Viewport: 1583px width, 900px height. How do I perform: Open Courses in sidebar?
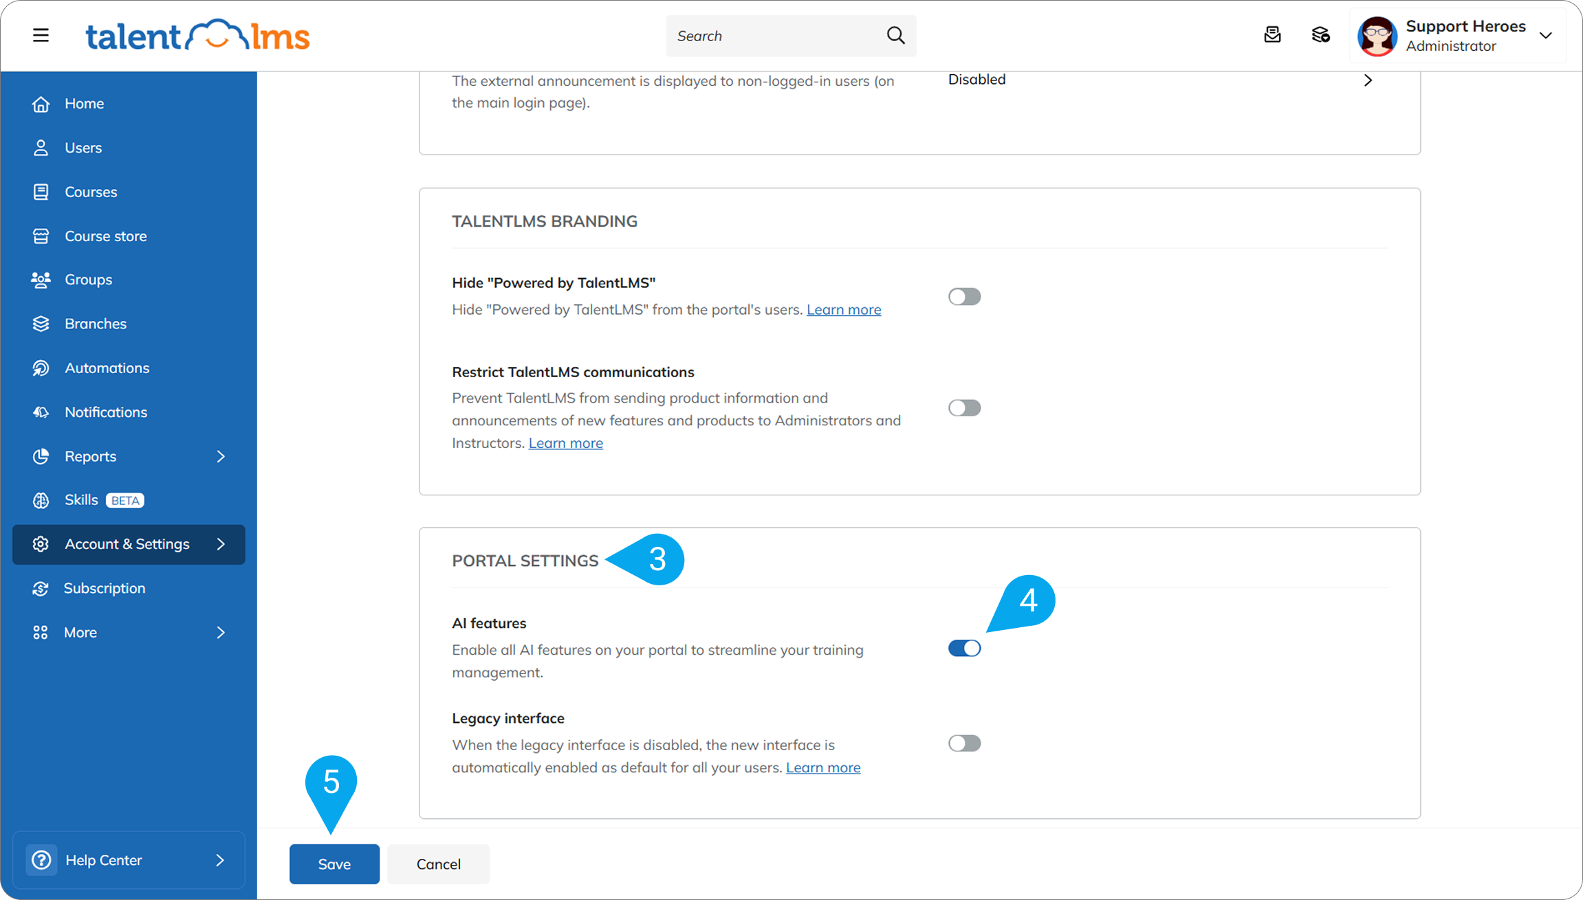click(x=129, y=192)
